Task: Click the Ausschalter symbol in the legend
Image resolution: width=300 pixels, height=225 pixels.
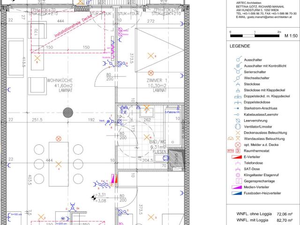Action: 238,59
